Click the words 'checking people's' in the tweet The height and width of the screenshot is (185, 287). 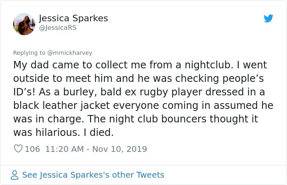(x=219, y=79)
